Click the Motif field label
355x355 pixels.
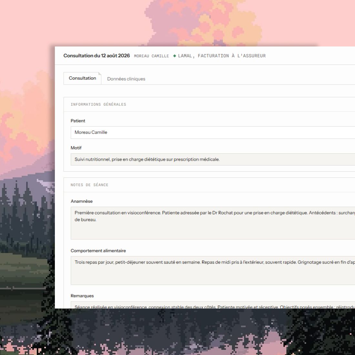pyautogui.click(x=76, y=148)
